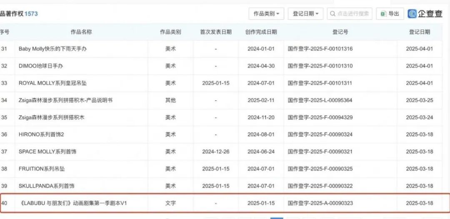Open the 作品类别 filter dropdown
This screenshot has width=450, height=219.
click(x=266, y=13)
